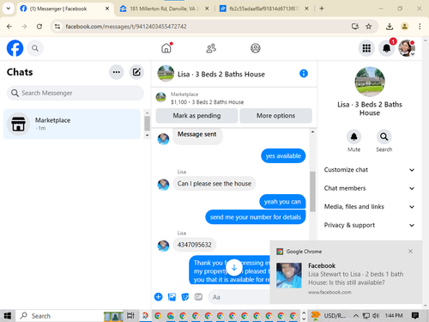Open account profile picture menu
This screenshot has height=322, width=429.
pyautogui.click(x=407, y=48)
